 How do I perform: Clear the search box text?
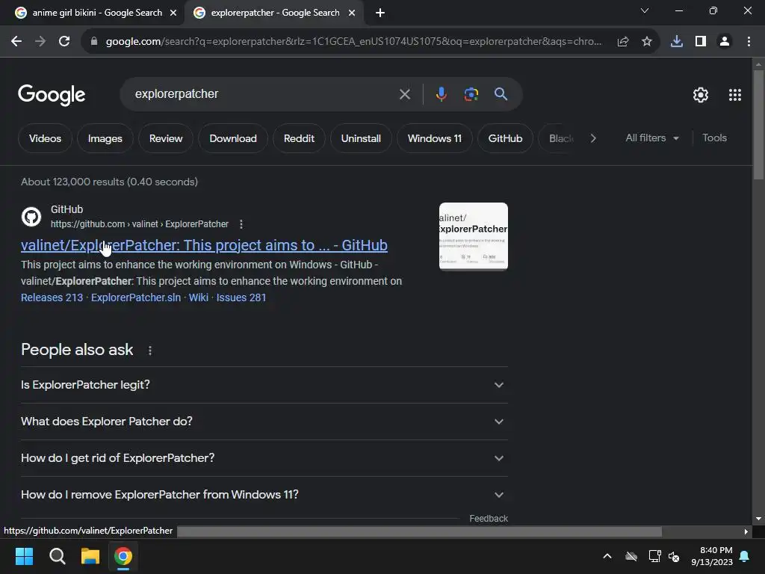click(404, 94)
